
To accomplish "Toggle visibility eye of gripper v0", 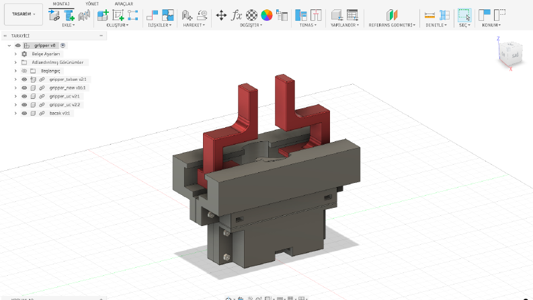I will click(18, 45).
